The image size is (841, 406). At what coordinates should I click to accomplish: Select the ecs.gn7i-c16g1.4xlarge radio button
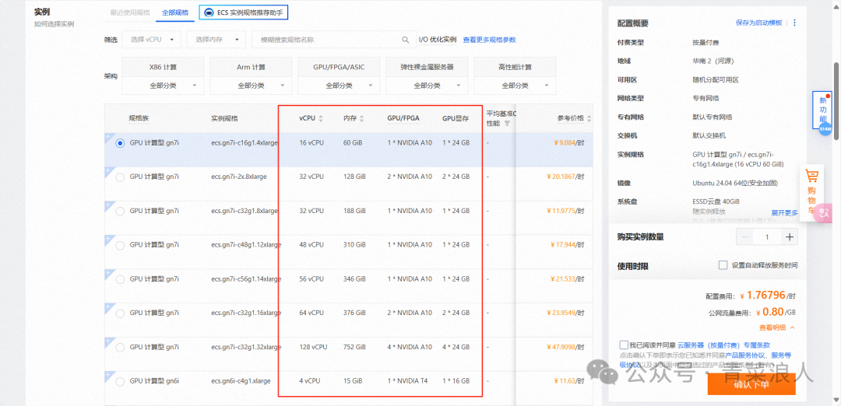pos(120,143)
